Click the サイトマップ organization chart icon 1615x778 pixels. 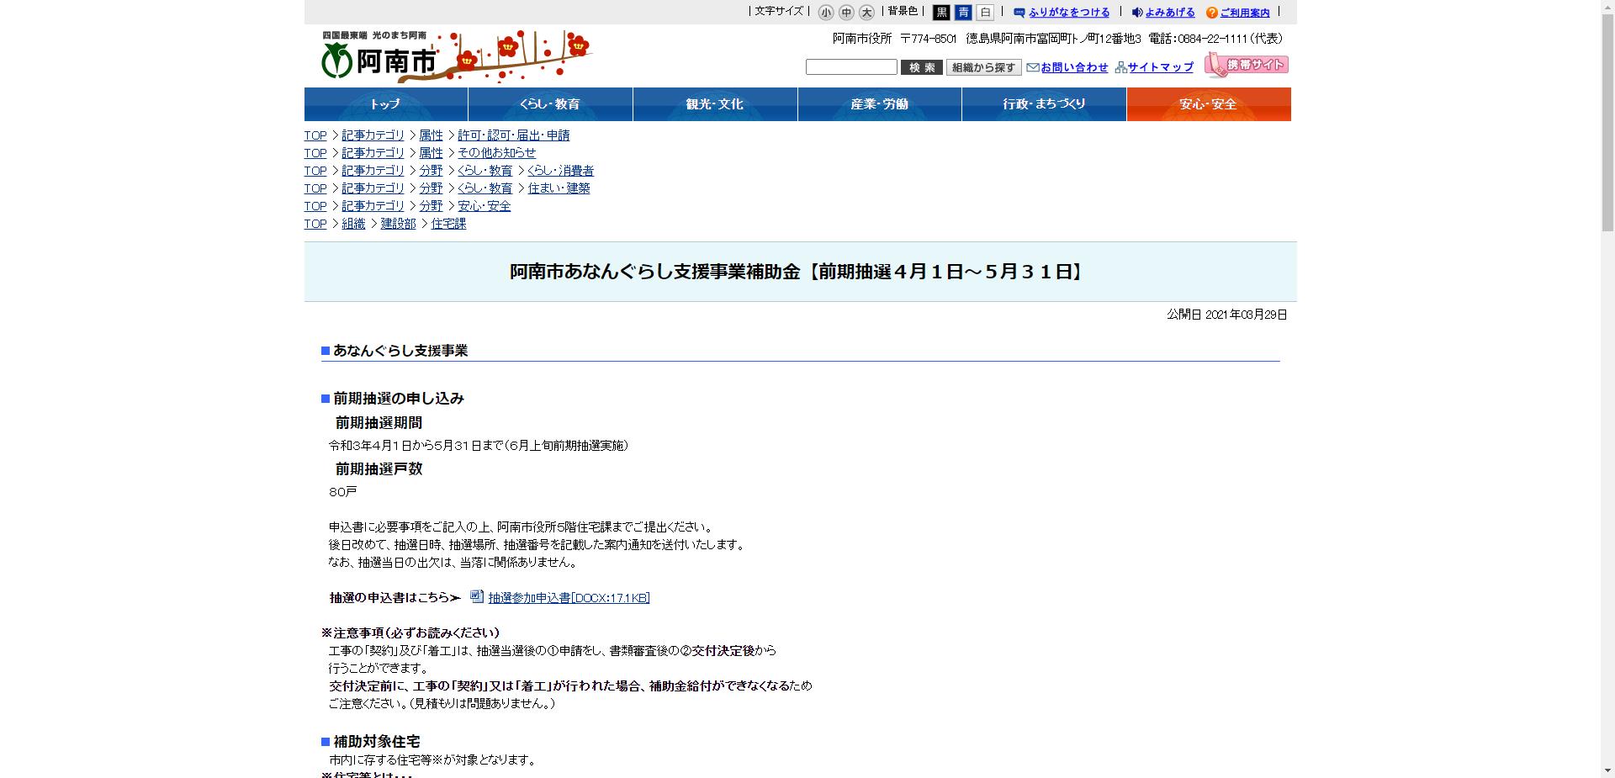coord(1120,67)
